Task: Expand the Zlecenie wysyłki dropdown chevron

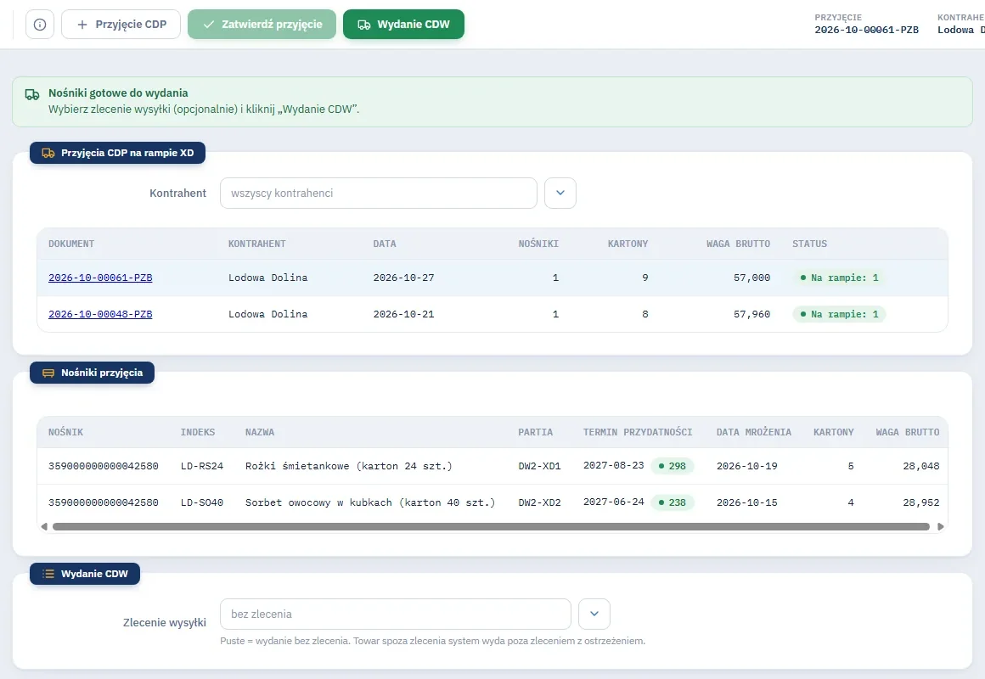Action: pyautogui.click(x=594, y=614)
